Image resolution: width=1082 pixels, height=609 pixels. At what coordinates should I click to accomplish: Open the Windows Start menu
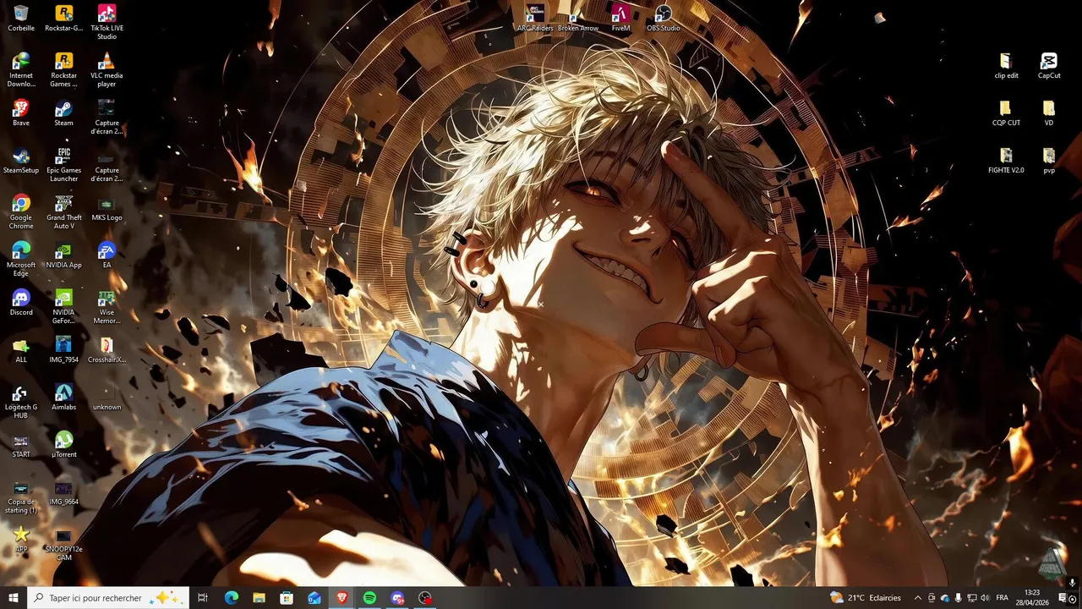14,598
